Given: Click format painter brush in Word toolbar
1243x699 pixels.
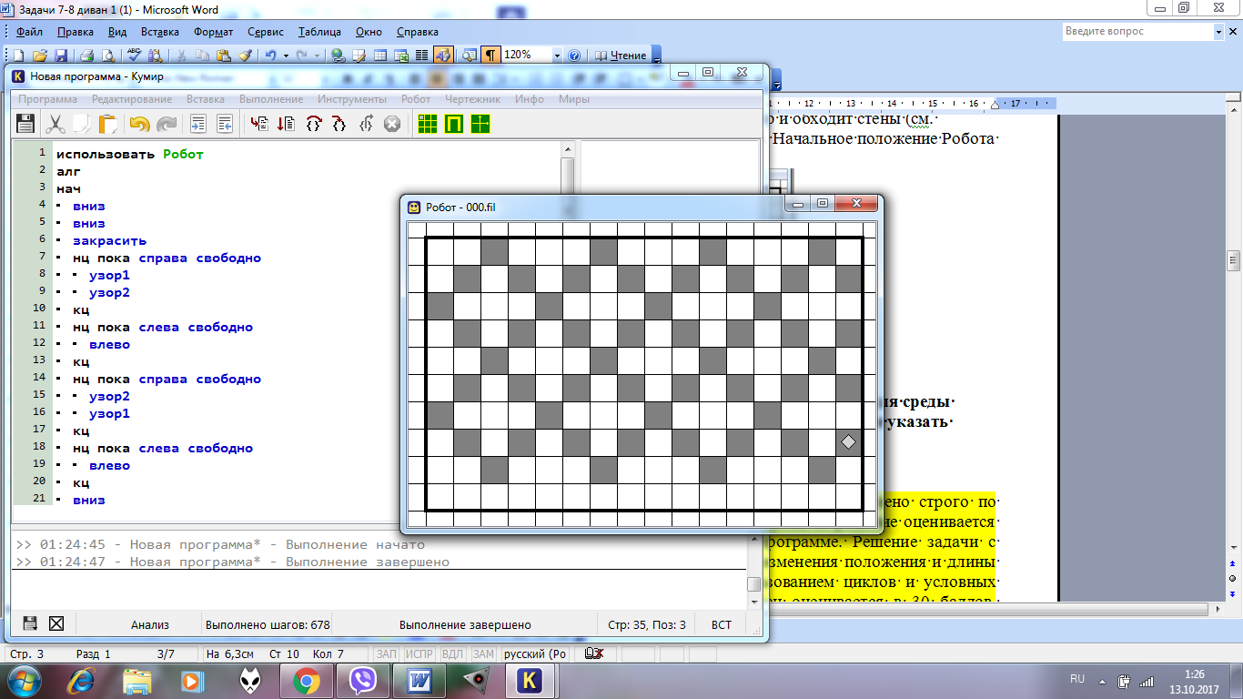Looking at the screenshot, I should point(245,55).
